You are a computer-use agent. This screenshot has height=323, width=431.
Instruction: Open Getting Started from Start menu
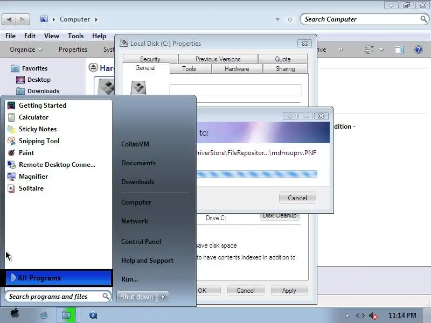(43, 106)
